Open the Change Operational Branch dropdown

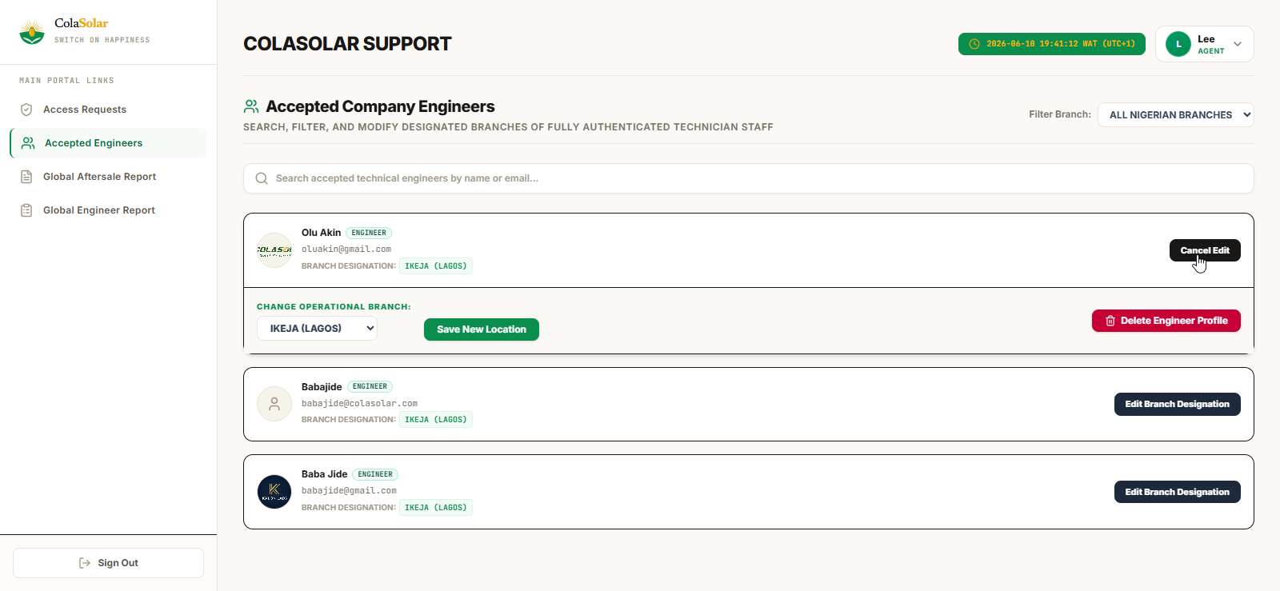point(317,329)
